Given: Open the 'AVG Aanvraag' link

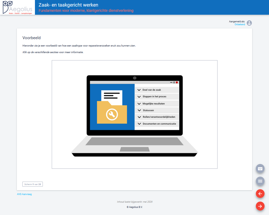Looking at the screenshot, I should point(24,194).
